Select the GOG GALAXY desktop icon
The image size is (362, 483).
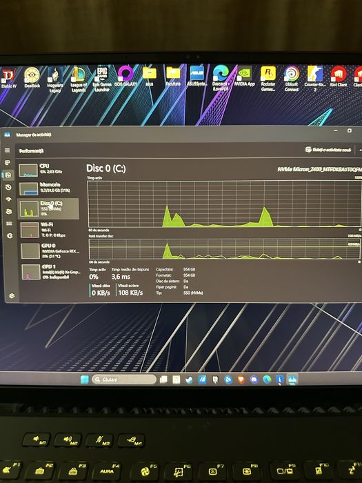click(x=125, y=76)
